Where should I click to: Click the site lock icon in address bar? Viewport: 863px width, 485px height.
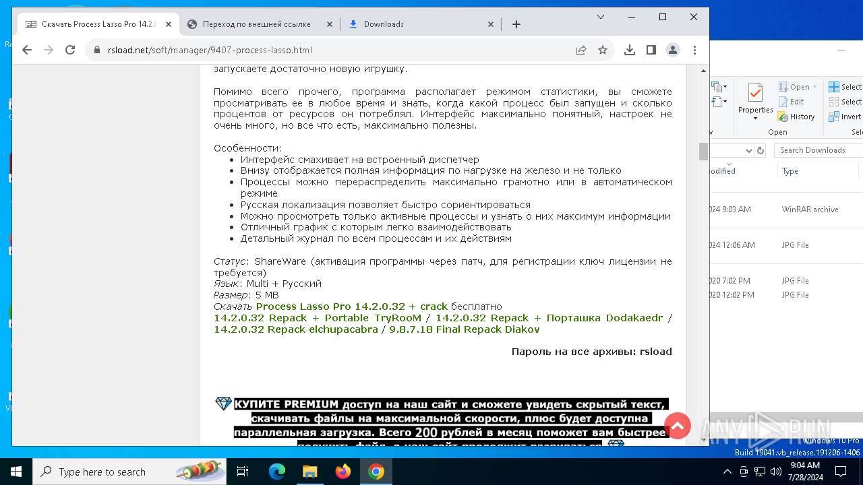(96, 50)
